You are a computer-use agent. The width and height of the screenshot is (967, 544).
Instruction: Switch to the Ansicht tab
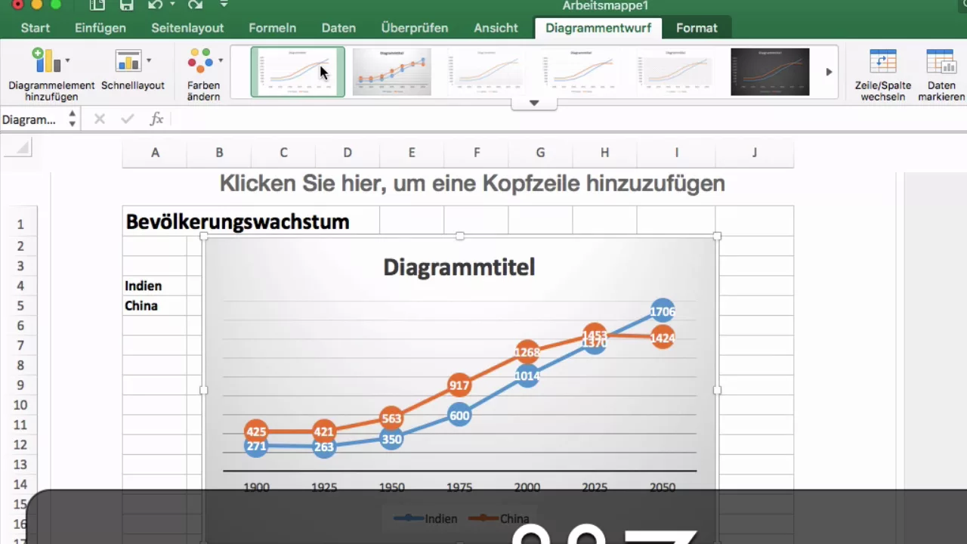coord(496,28)
